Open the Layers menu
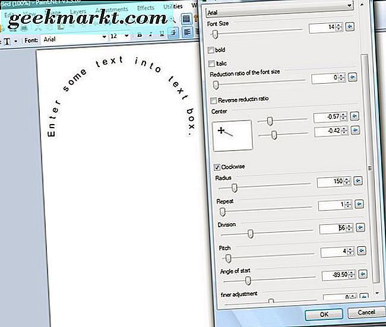Image resolution: width=386 pixels, height=327 pixels. coord(77,11)
